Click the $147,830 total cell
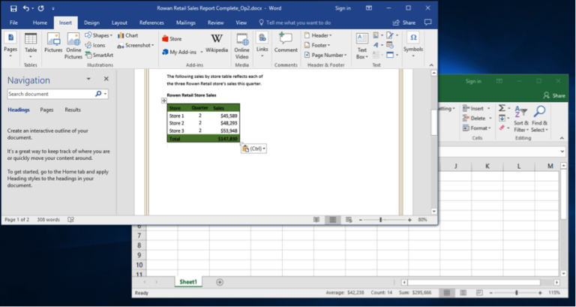The height and width of the screenshot is (307, 576). tap(227, 139)
